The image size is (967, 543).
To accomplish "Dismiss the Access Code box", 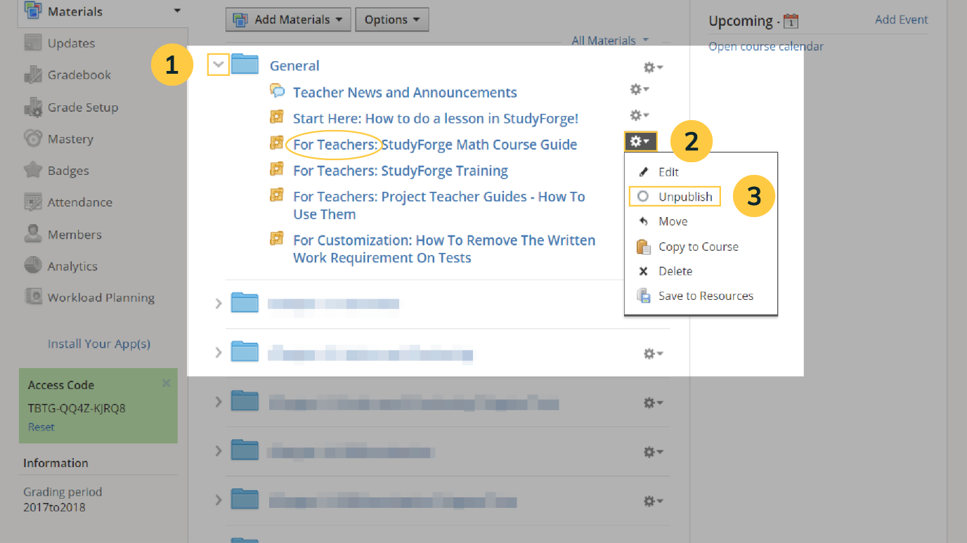I will pyautogui.click(x=167, y=383).
